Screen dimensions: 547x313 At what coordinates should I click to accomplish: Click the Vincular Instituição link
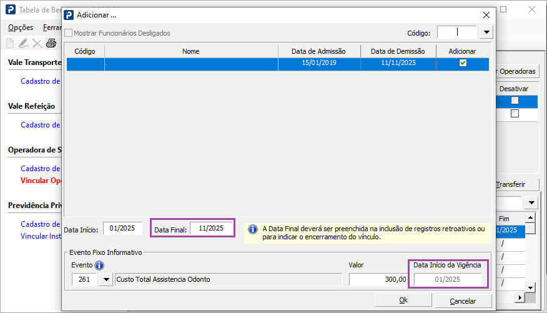(x=41, y=236)
